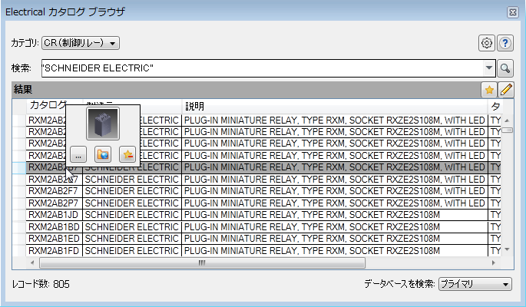Open help with the question mark icon
This screenshot has height=307, width=526.
coord(504,43)
